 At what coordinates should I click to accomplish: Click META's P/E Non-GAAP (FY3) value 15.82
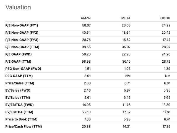tap(126, 40)
